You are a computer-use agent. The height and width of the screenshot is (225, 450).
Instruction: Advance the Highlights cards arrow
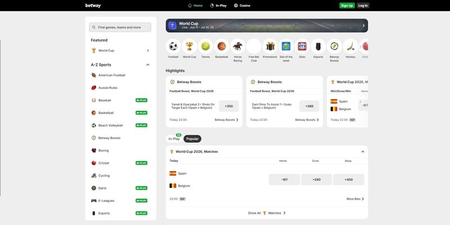click(361, 102)
